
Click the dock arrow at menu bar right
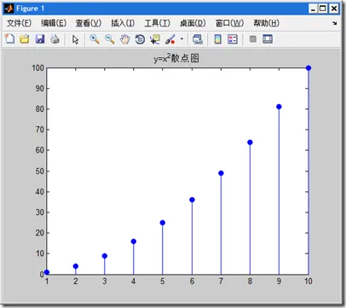point(335,23)
